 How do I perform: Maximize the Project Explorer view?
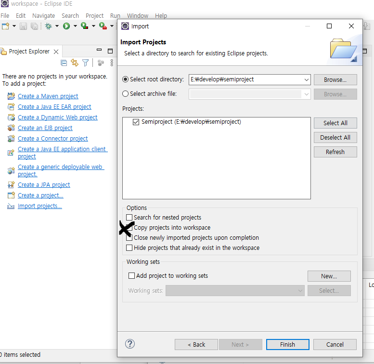(x=110, y=51)
